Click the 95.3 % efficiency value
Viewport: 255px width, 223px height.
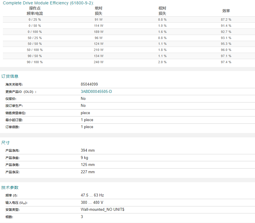226,44
